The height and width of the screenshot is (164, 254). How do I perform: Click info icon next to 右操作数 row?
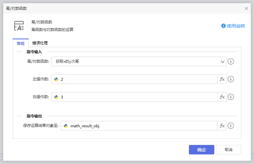[x=231, y=97]
